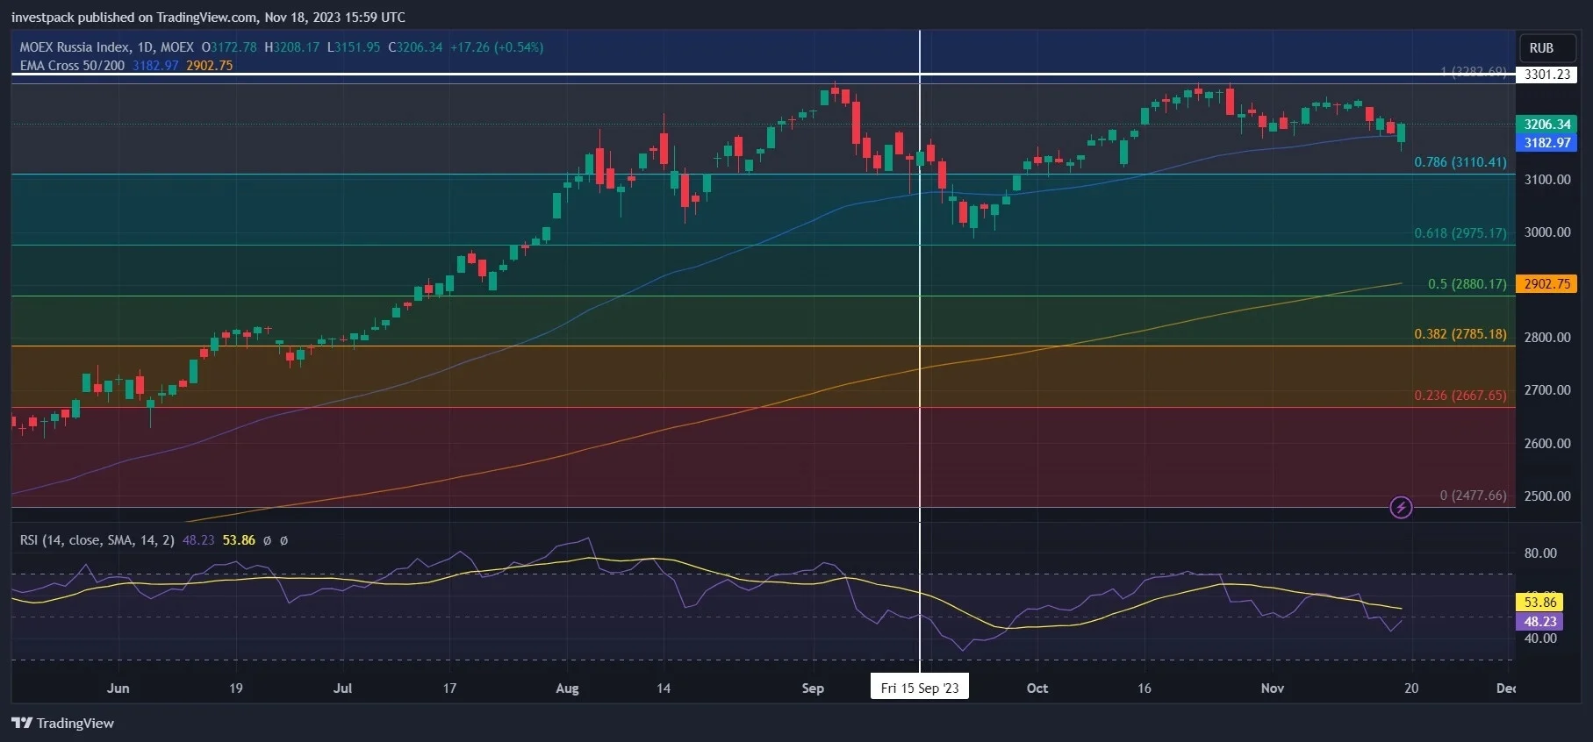Click the blue 3182.97 EMA price label

tap(1546, 142)
